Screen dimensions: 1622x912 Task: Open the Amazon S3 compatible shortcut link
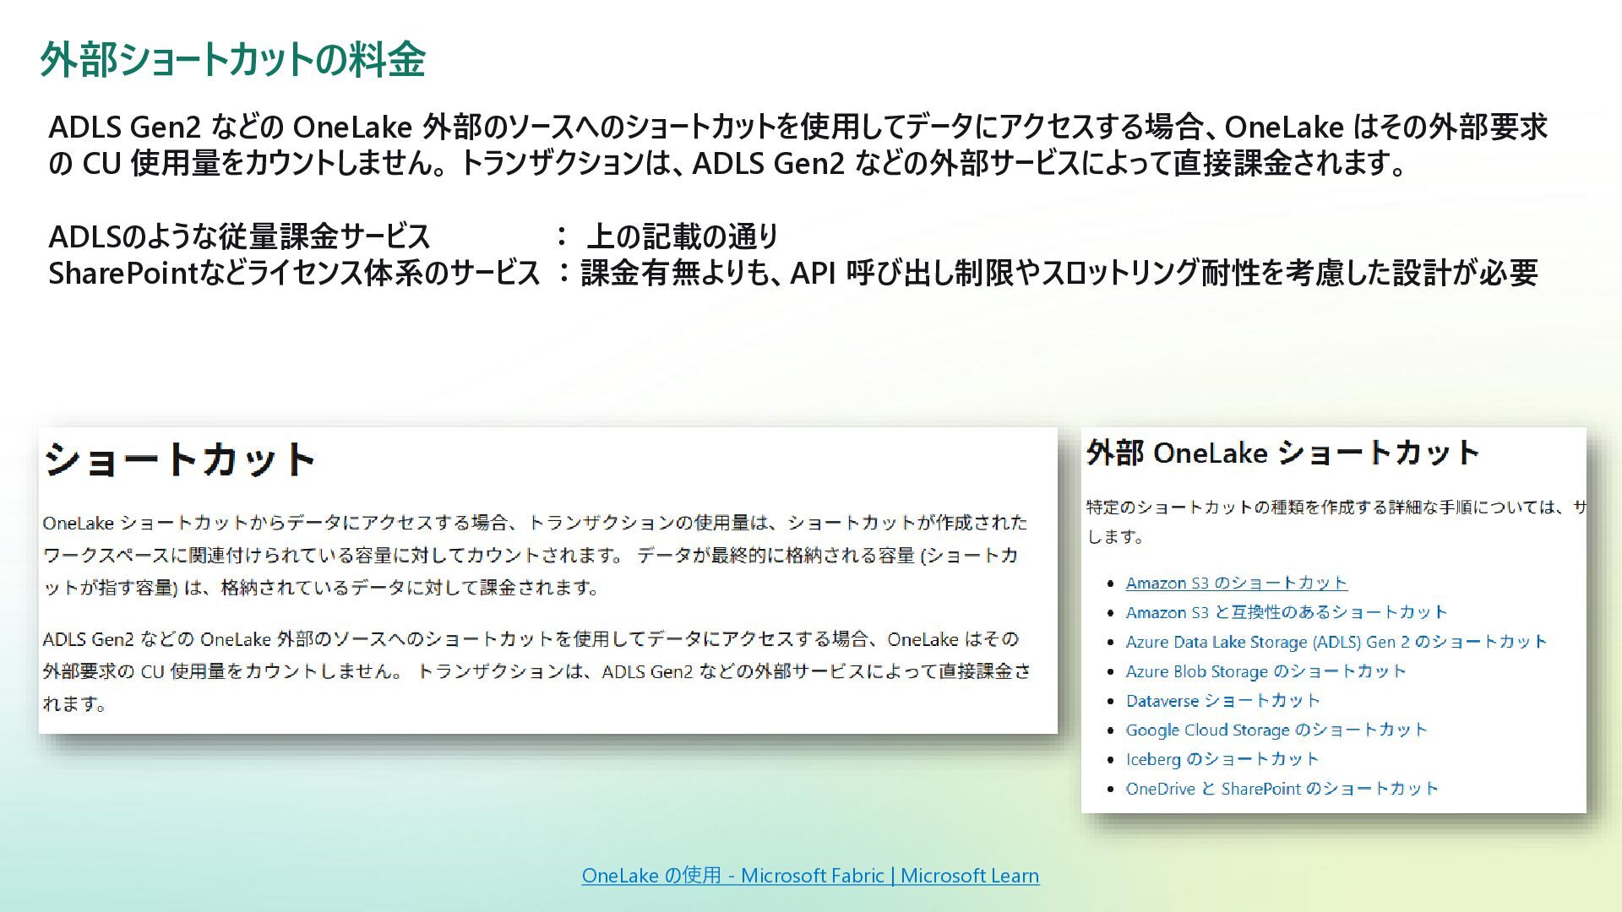pyautogui.click(x=1286, y=612)
